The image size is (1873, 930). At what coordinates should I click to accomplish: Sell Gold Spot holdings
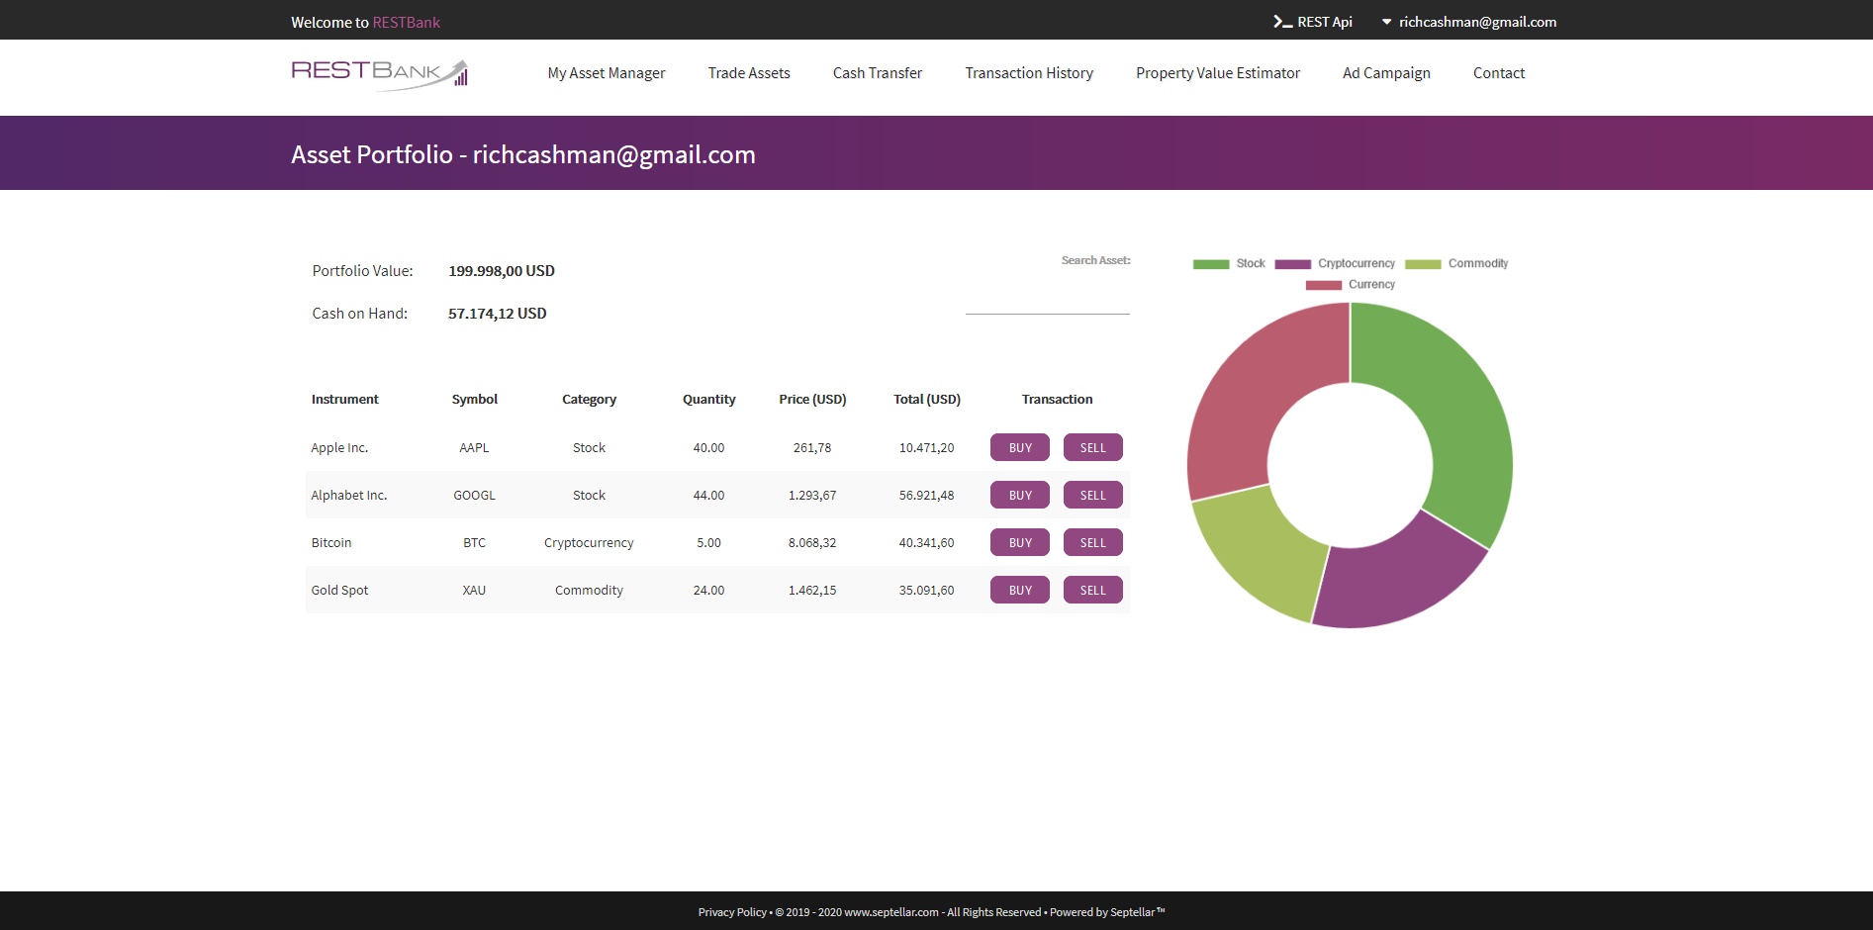[1092, 590]
